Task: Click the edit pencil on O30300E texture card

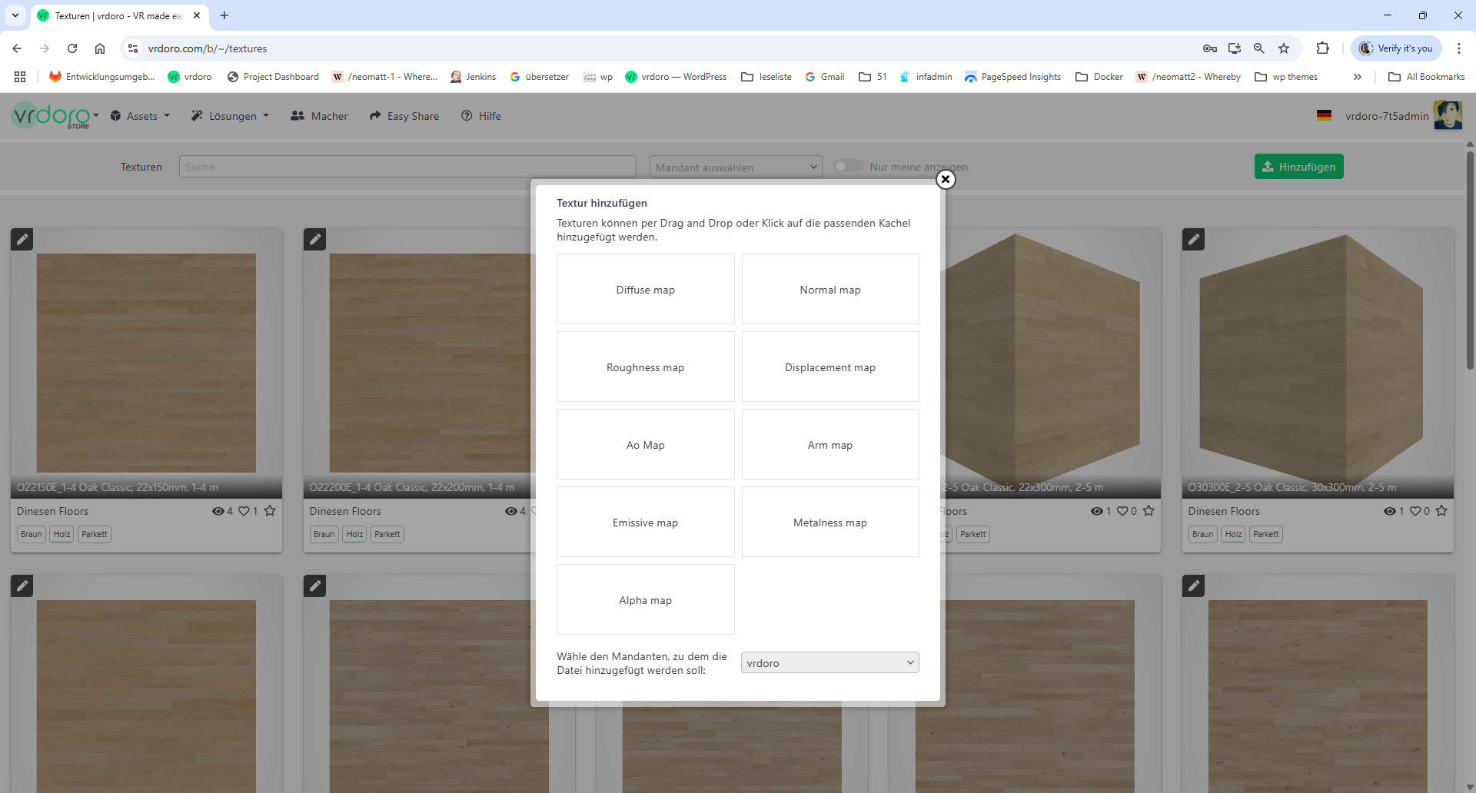Action: [x=1193, y=239]
